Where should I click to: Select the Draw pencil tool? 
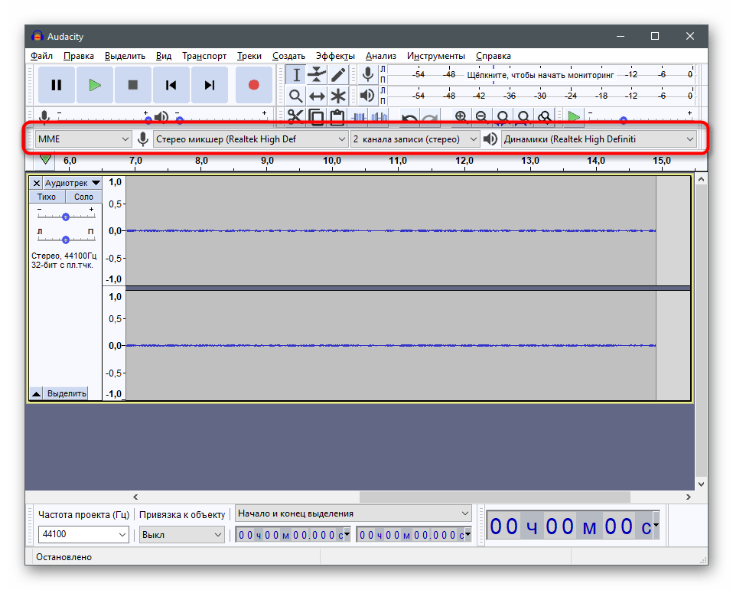pyautogui.click(x=338, y=75)
